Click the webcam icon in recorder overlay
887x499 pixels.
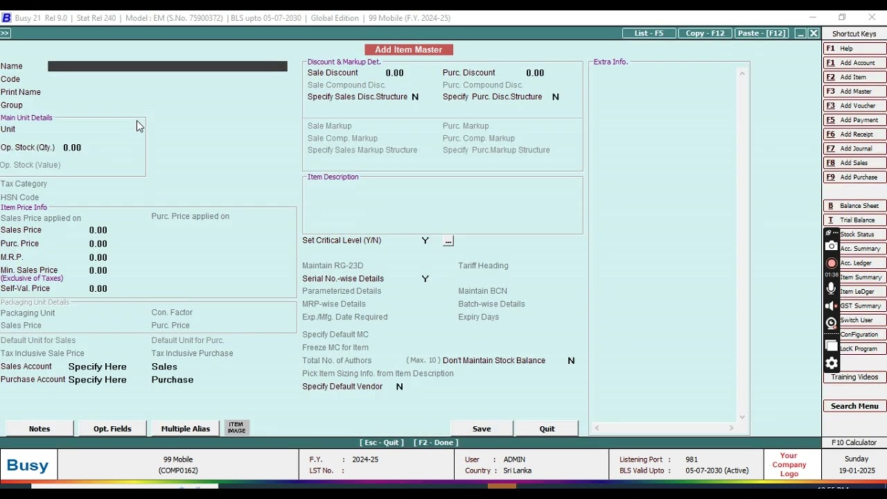pyautogui.click(x=832, y=323)
